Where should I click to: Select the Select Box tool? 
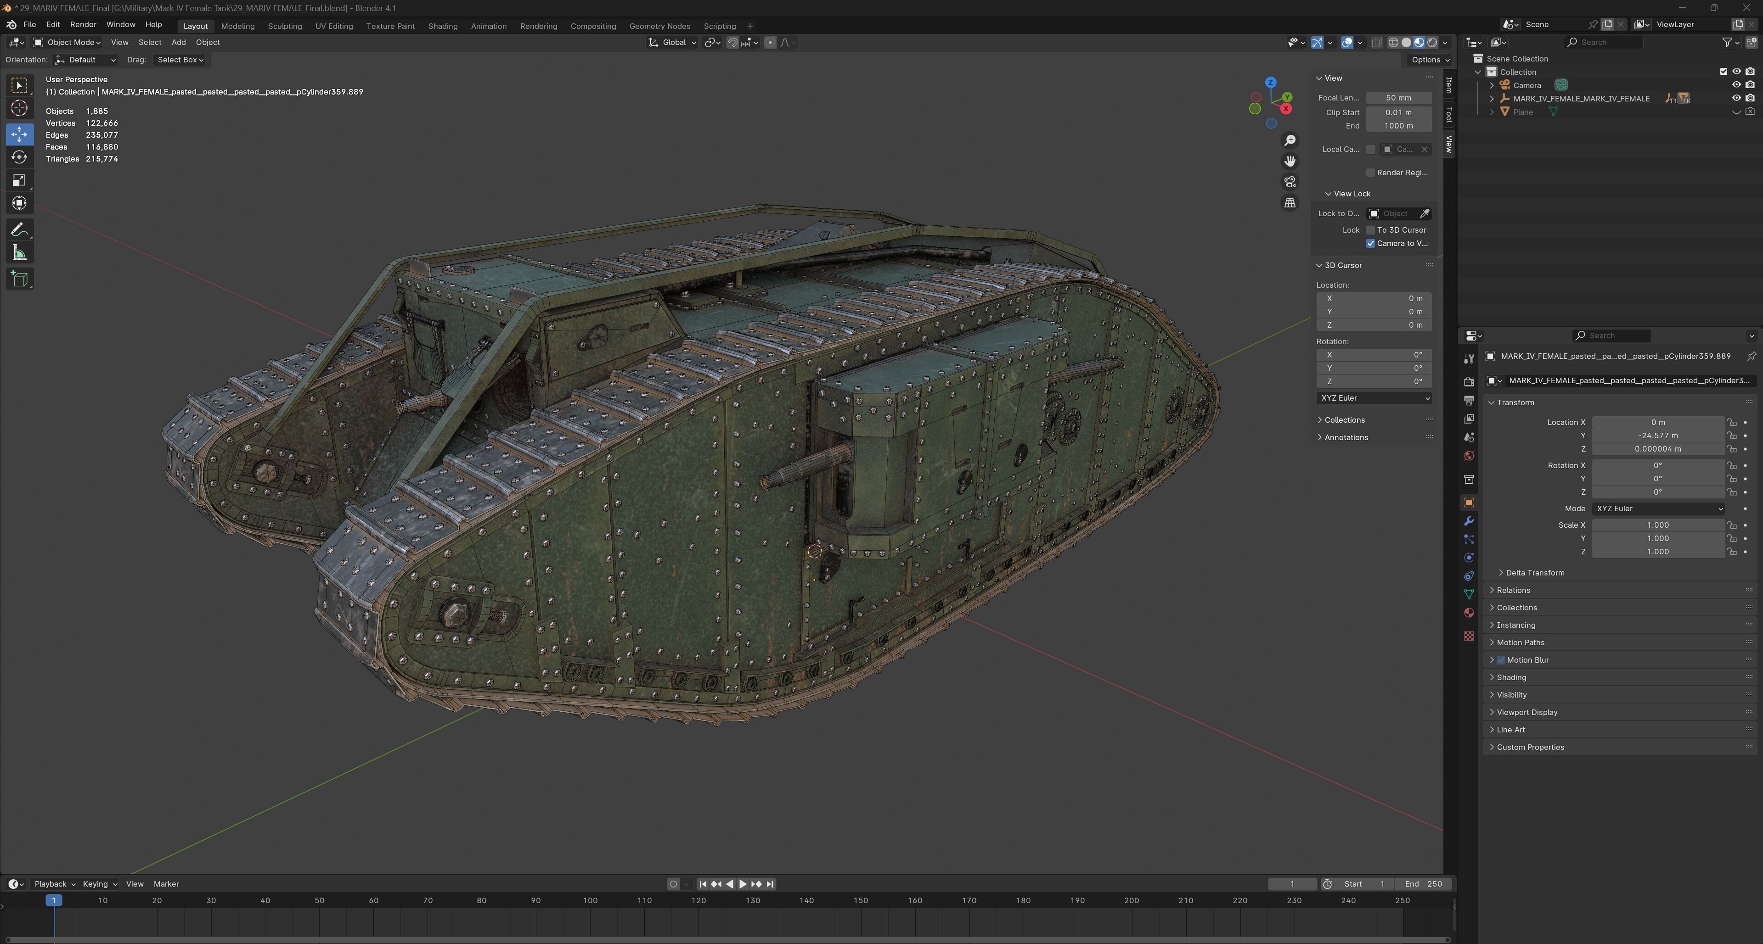(19, 85)
